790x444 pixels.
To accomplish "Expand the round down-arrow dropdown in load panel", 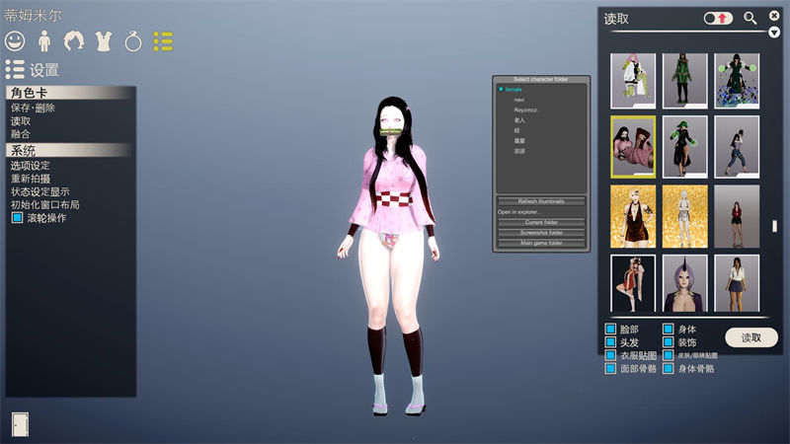I will [774, 32].
